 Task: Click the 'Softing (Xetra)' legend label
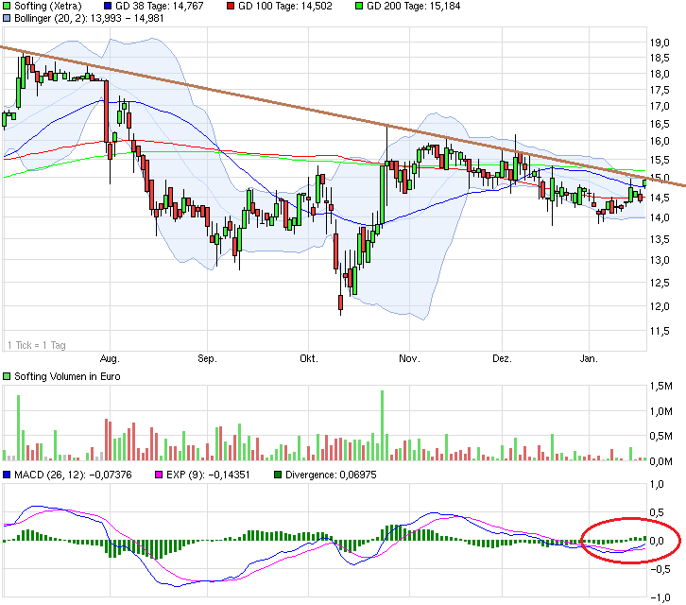pos(48,6)
